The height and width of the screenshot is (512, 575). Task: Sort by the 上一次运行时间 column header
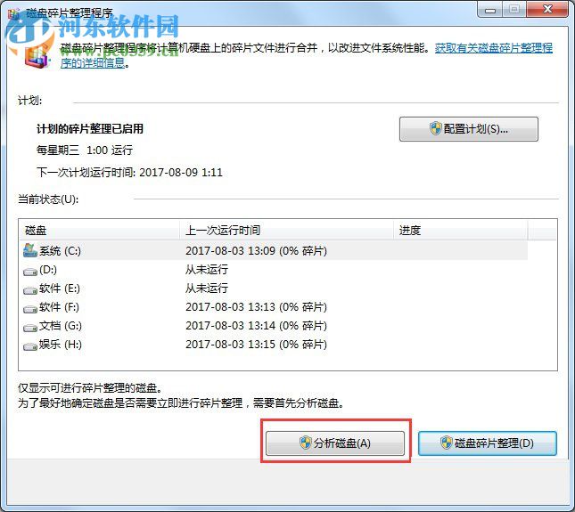coord(286,231)
